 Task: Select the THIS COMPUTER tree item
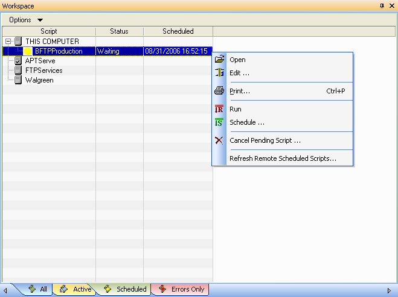point(53,42)
